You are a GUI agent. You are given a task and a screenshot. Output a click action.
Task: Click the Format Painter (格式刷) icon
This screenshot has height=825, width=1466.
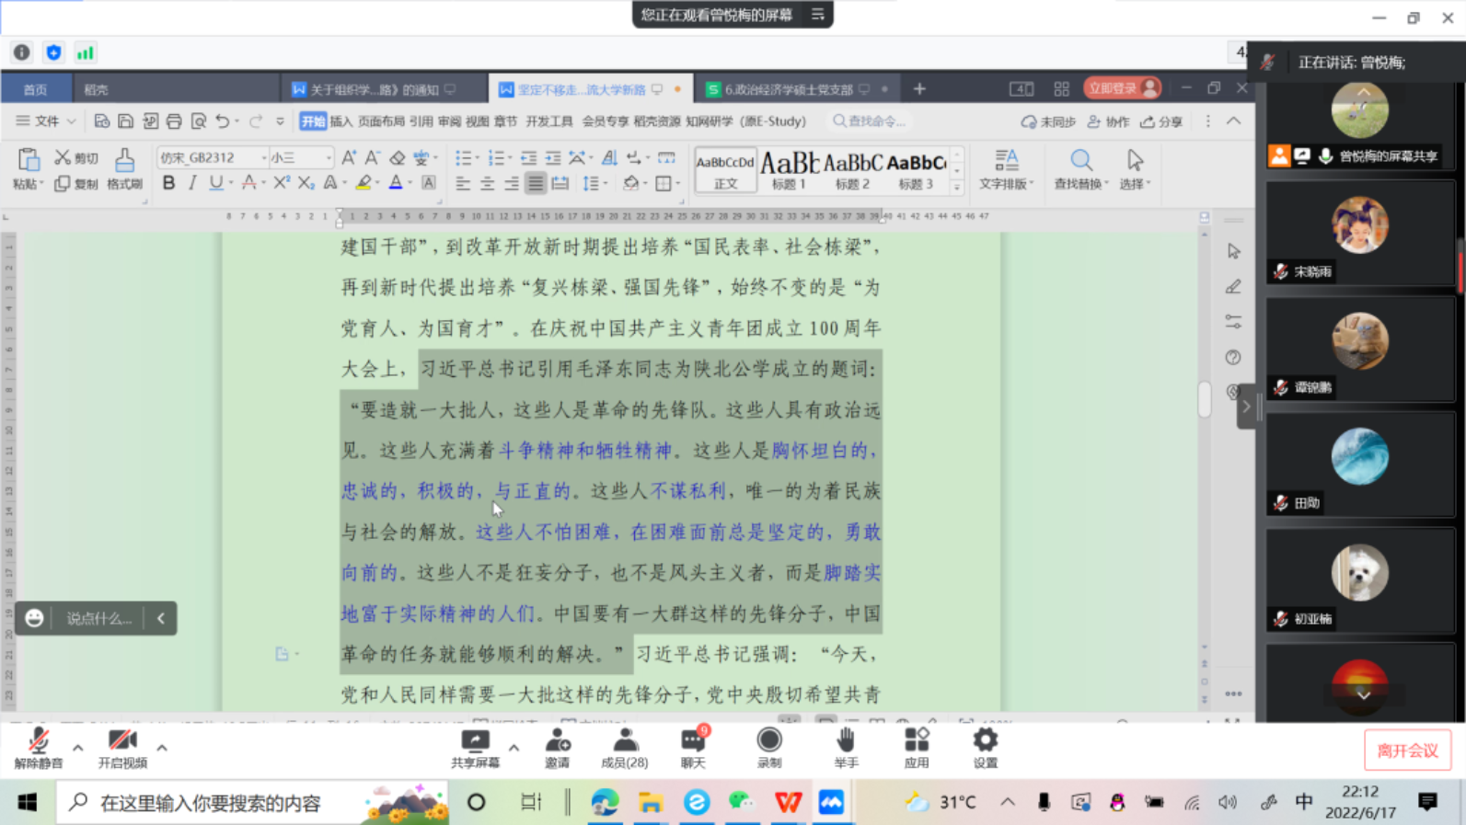click(x=124, y=168)
